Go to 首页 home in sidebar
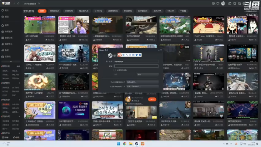Screen dimensions: 261x147 5,25
